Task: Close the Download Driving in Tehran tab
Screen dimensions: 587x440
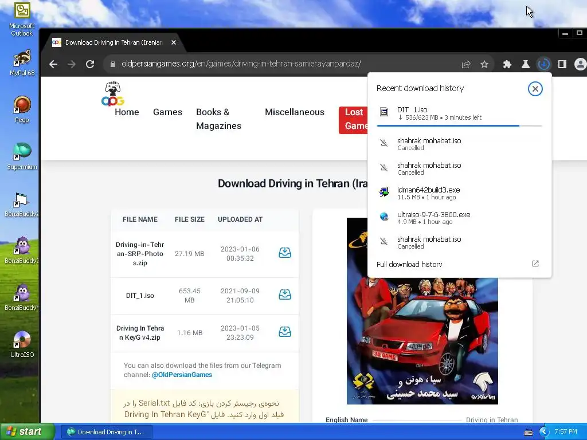Action: [x=173, y=42]
